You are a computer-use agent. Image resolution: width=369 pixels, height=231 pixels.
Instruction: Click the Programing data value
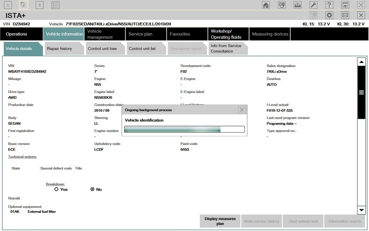(x=281, y=123)
